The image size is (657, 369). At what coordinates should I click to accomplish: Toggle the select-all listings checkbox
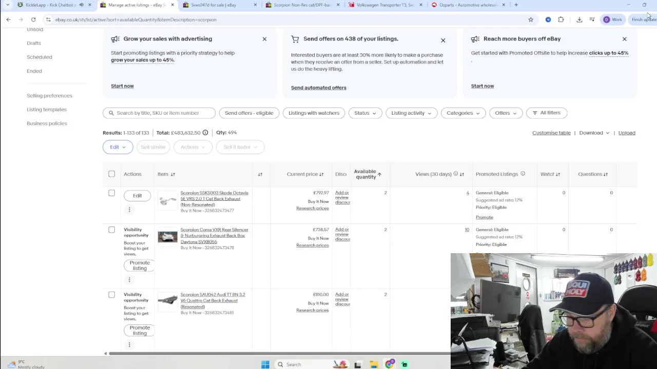(x=111, y=174)
